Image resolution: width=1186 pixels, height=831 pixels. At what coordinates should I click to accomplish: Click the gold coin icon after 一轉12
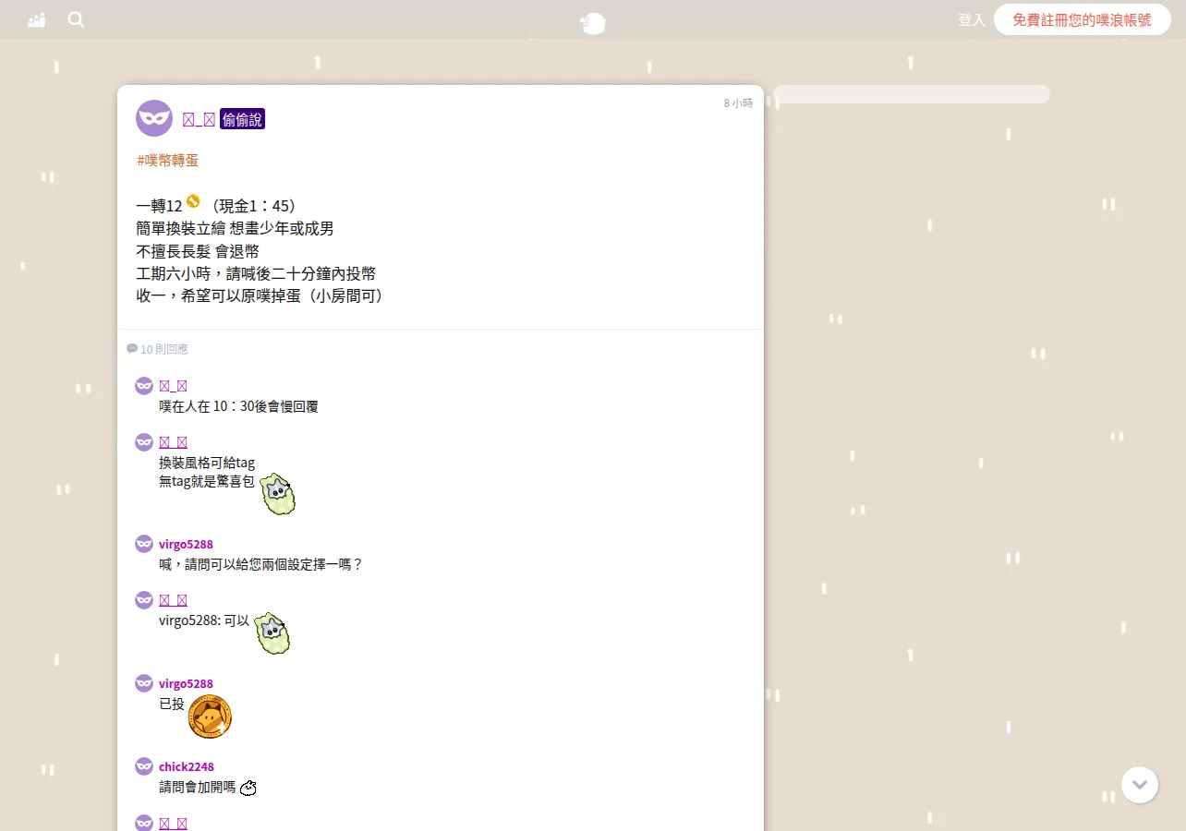pos(193,201)
